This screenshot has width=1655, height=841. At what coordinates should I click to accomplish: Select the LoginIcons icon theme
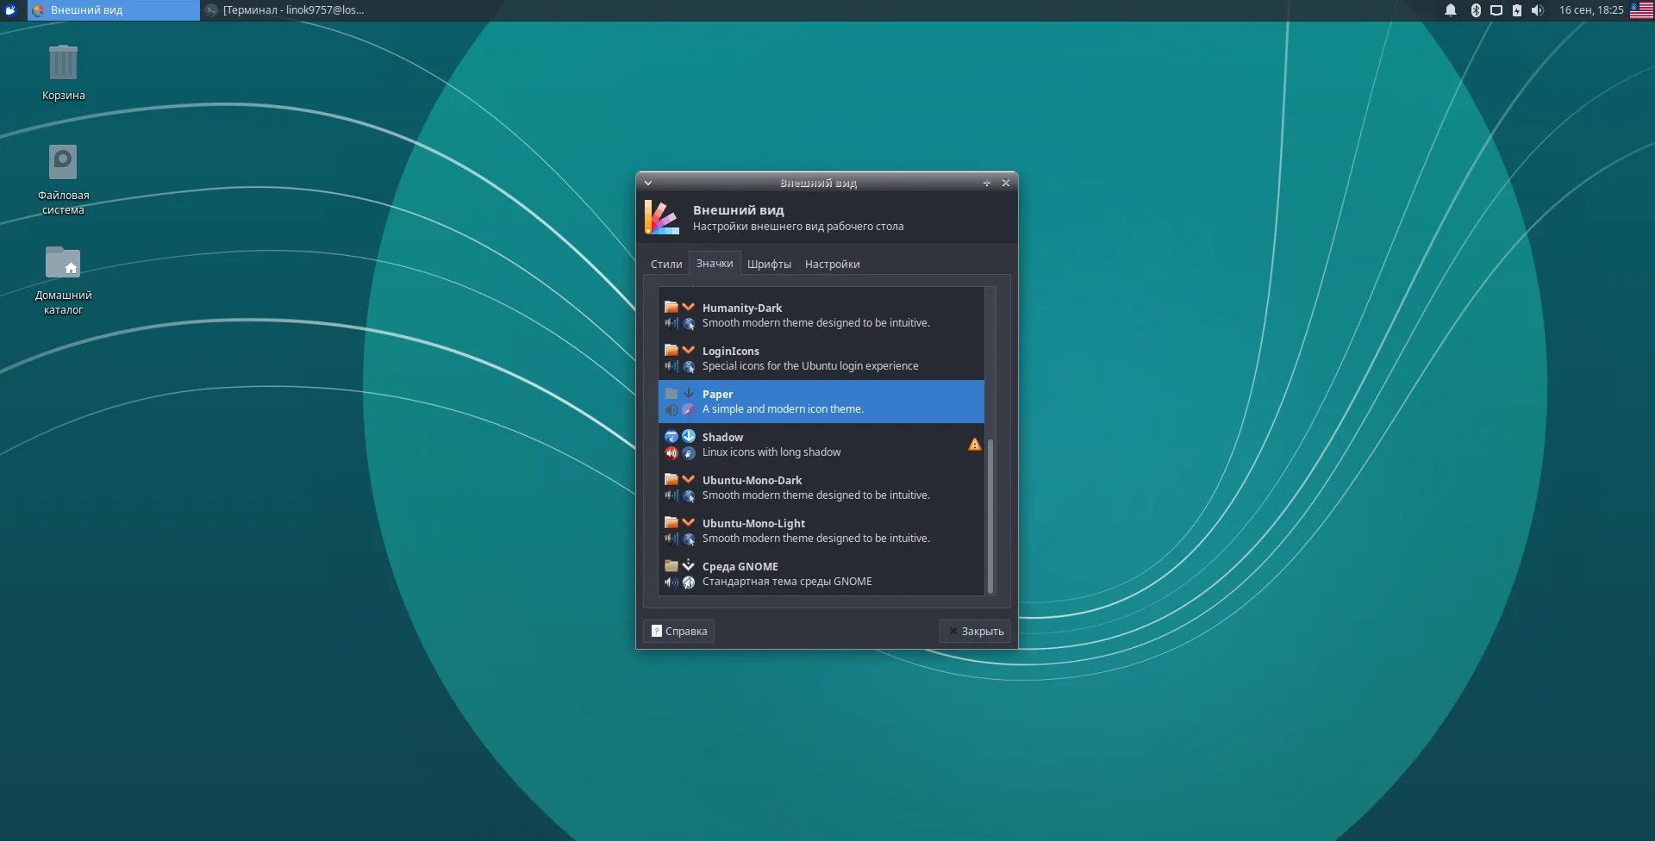point(821,358)
